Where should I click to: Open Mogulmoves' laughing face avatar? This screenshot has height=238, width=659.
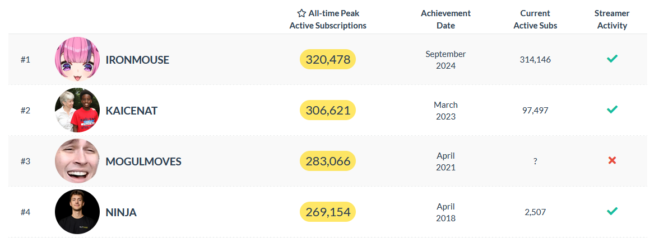coord(77,161)
